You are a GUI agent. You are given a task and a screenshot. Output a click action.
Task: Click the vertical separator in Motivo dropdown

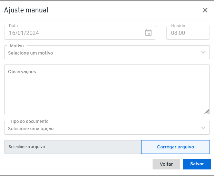click(197, 52)
